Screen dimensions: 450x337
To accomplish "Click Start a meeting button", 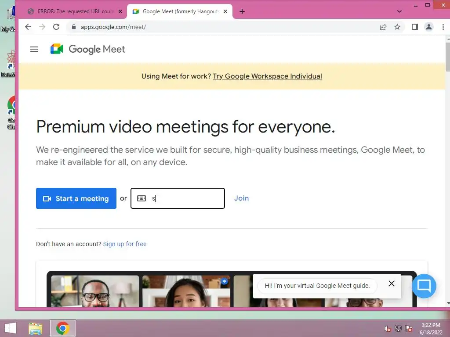I will coord(76,198).
